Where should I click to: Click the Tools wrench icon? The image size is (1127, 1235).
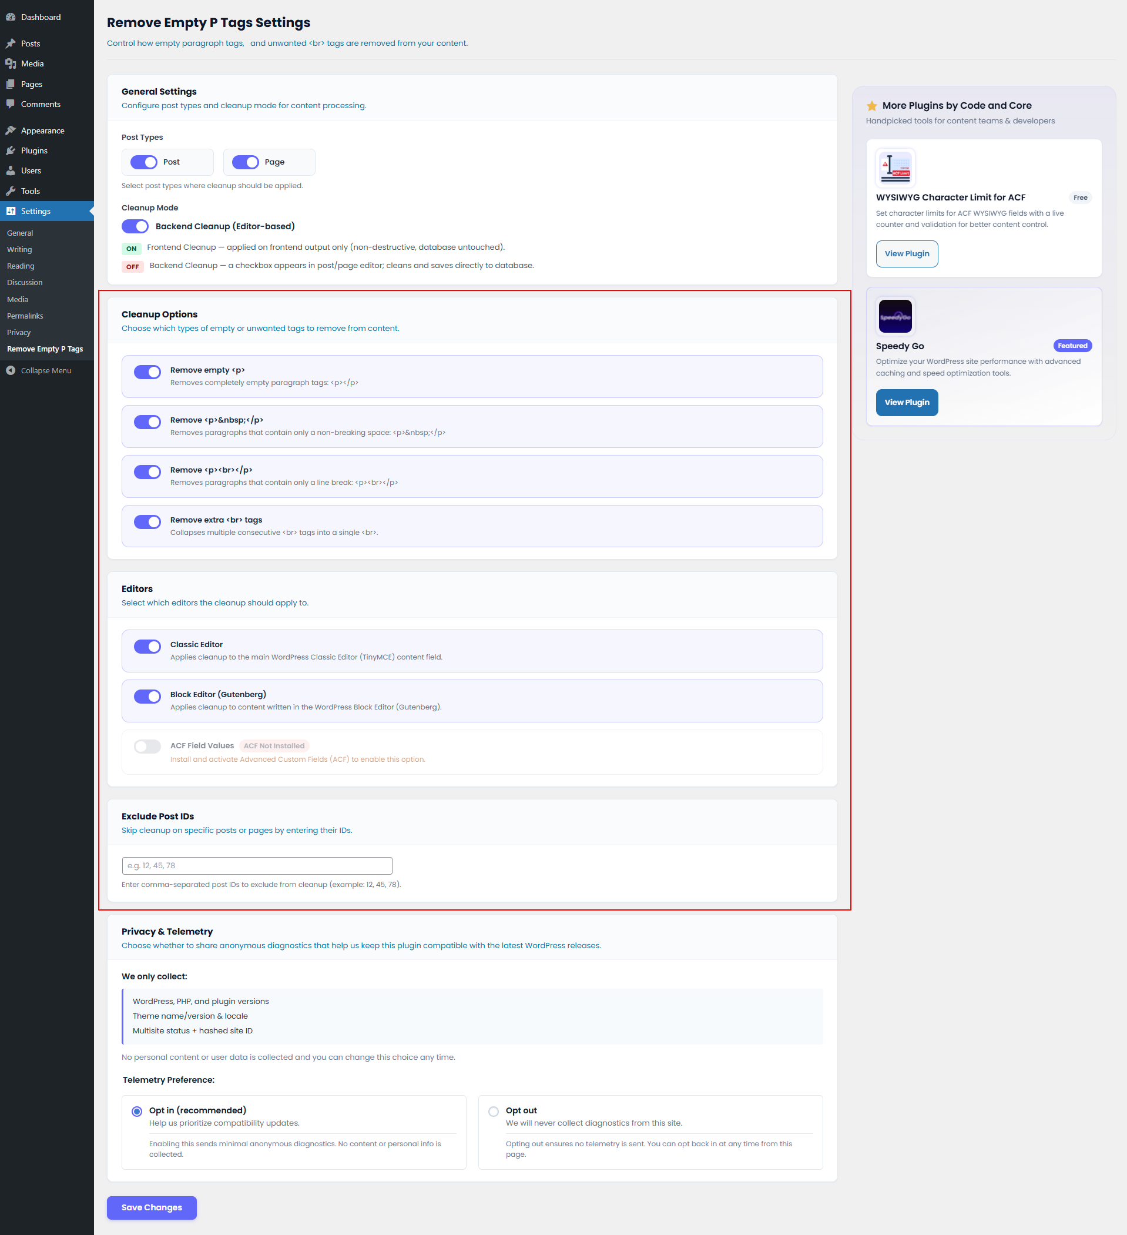tap(11, 191)
